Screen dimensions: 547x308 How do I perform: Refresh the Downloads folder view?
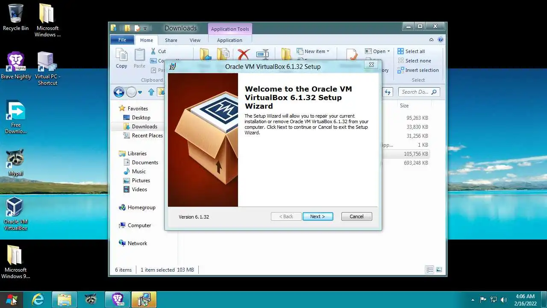click(388, 92)
